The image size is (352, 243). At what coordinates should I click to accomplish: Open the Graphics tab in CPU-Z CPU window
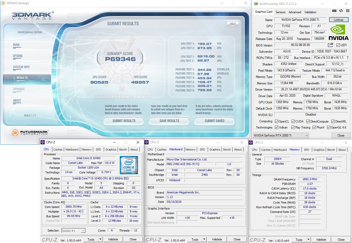click(111, 150)
